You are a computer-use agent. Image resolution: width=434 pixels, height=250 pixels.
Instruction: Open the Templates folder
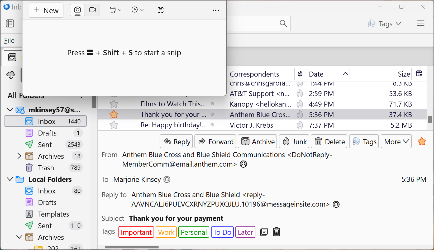pyautogui.click(x=45, y=214)
